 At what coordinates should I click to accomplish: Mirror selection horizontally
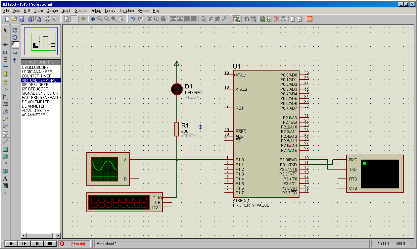pos(15,53)
